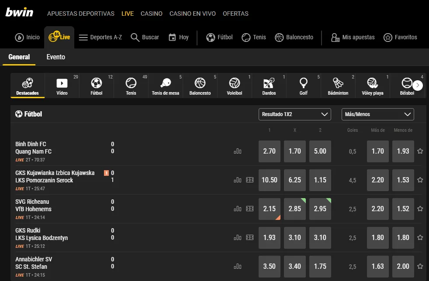Switch to the Evento tab

56,57
